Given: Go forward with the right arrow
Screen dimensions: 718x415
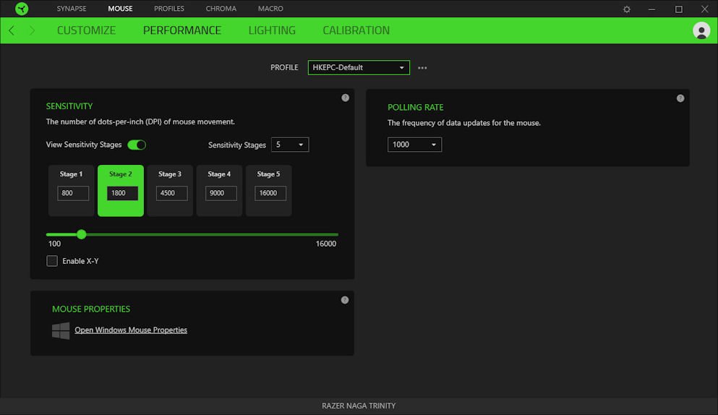Looking at the screenshot, I should [32, 30].
